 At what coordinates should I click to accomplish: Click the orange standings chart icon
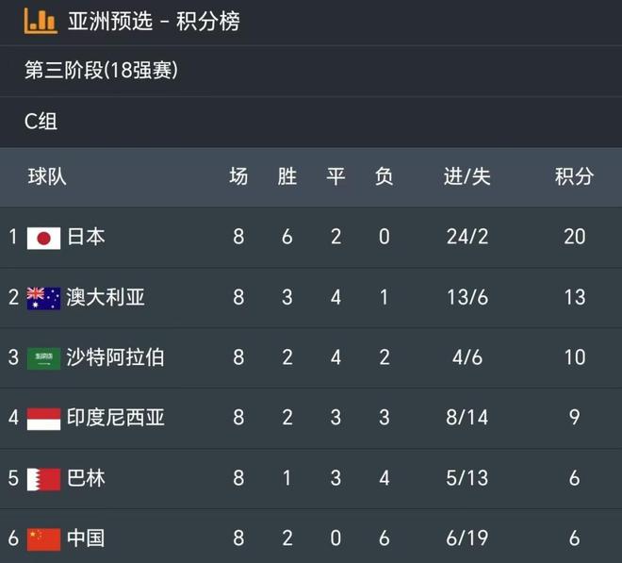[x=41, y=20]
